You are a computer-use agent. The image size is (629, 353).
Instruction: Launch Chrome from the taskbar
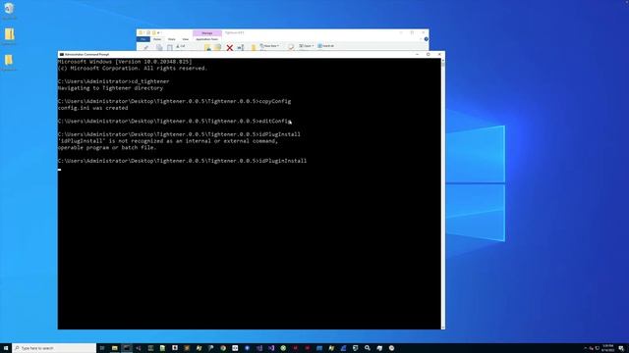tap(223, 348)
